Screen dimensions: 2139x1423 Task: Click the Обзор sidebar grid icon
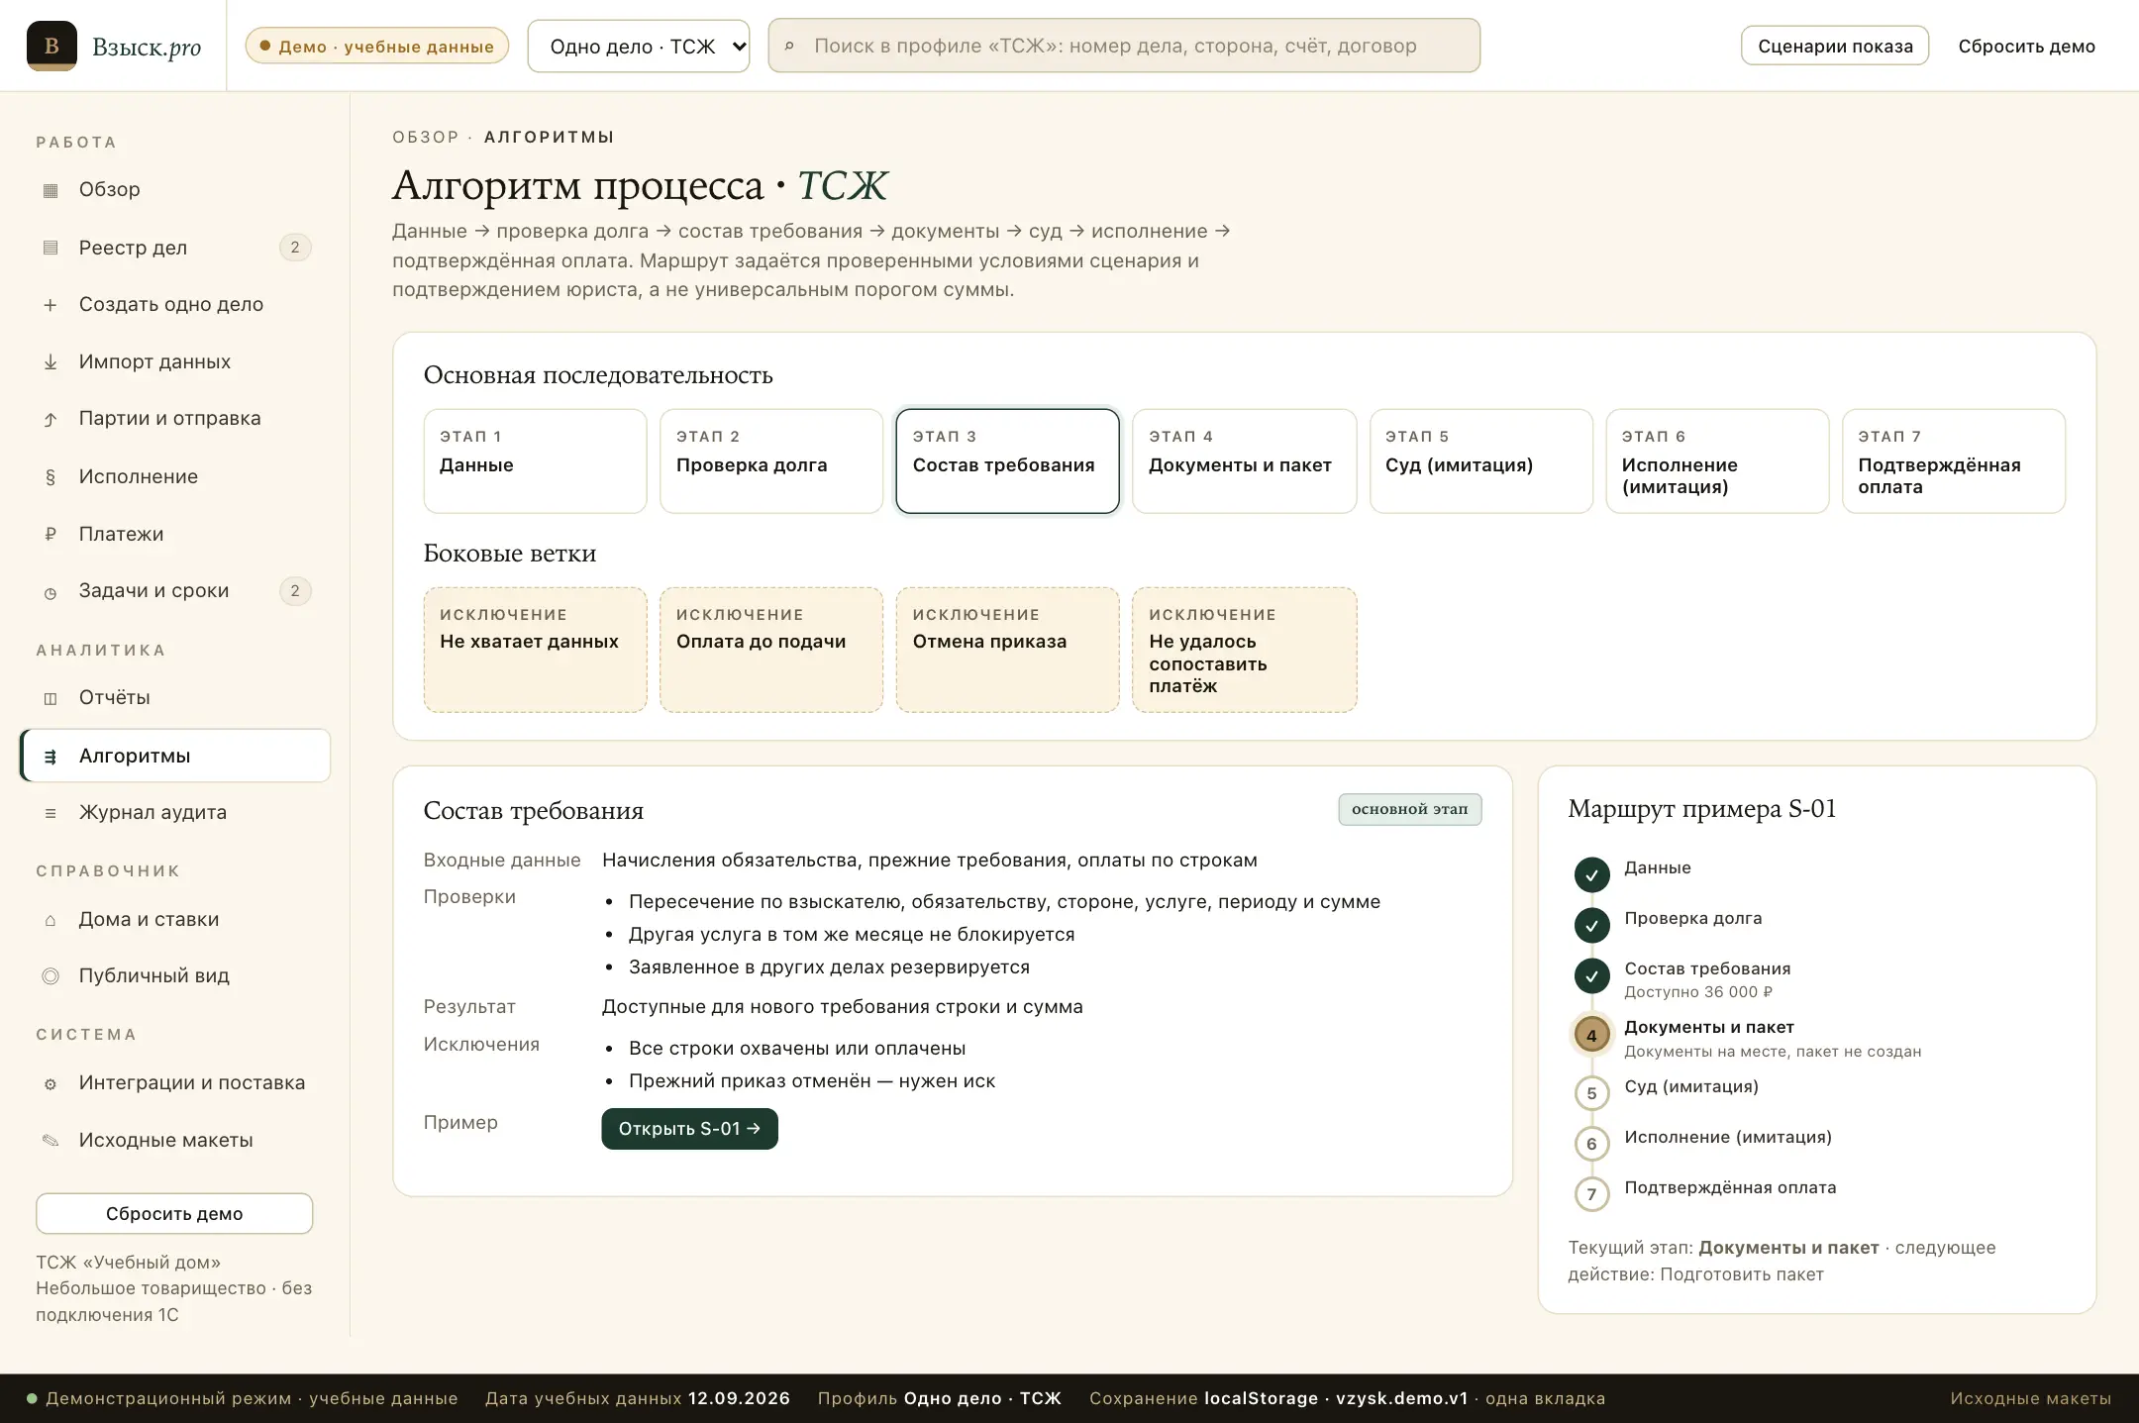[x=51, y=190]
